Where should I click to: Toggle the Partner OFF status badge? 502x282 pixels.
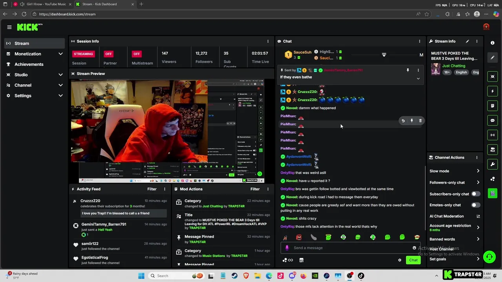click(x=109, y=54)
